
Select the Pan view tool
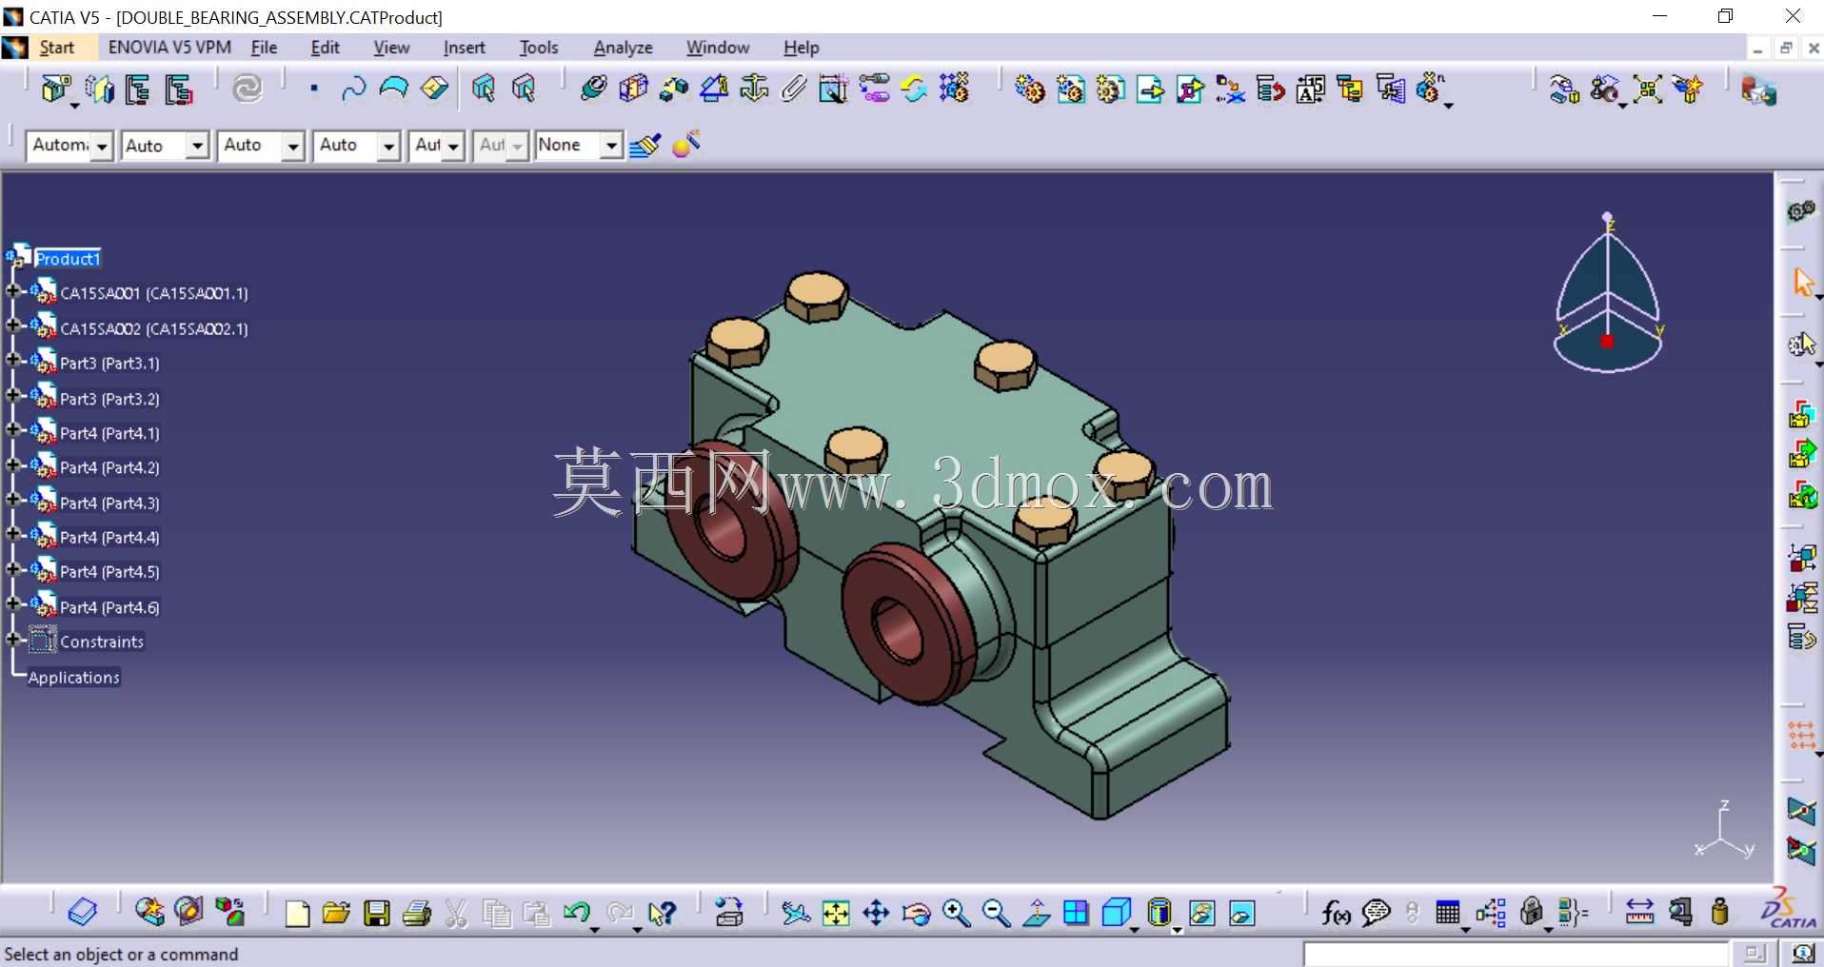(x=876, y=914)
